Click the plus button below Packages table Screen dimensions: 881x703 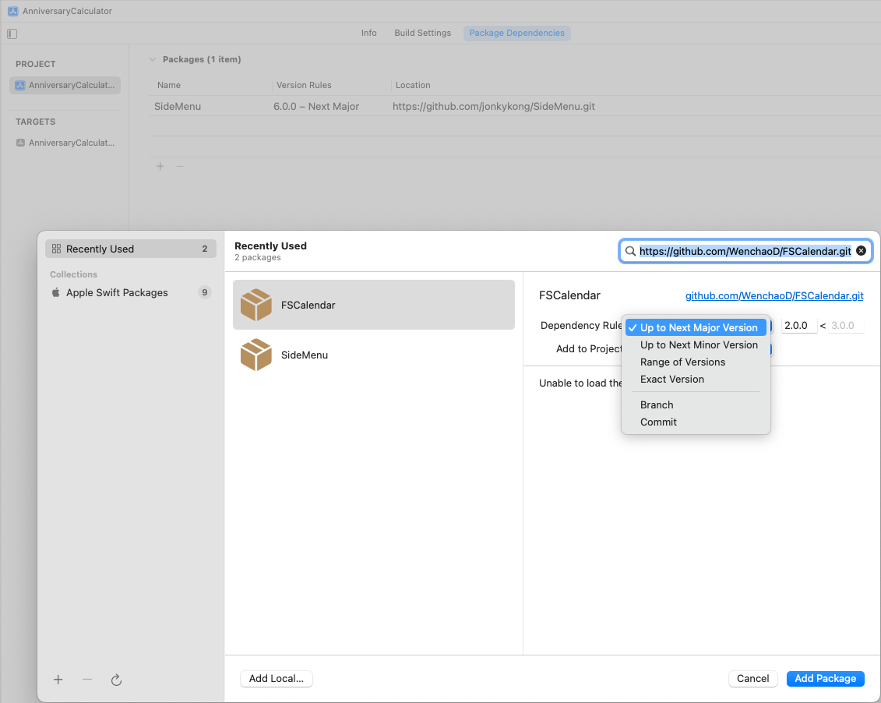(x=160, y=166)
